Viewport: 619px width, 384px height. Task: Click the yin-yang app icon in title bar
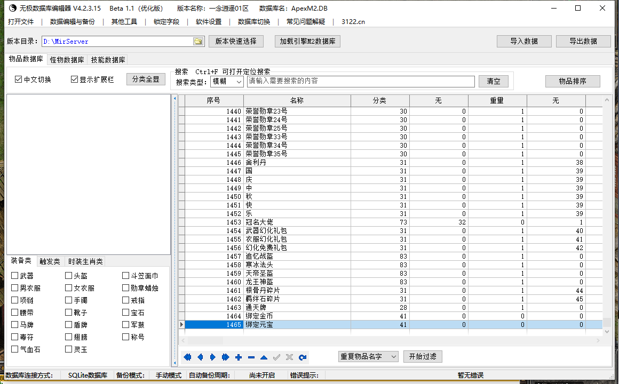coord(13,8)
